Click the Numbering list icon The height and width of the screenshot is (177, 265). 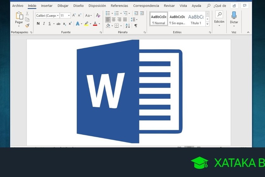point(116,13)
